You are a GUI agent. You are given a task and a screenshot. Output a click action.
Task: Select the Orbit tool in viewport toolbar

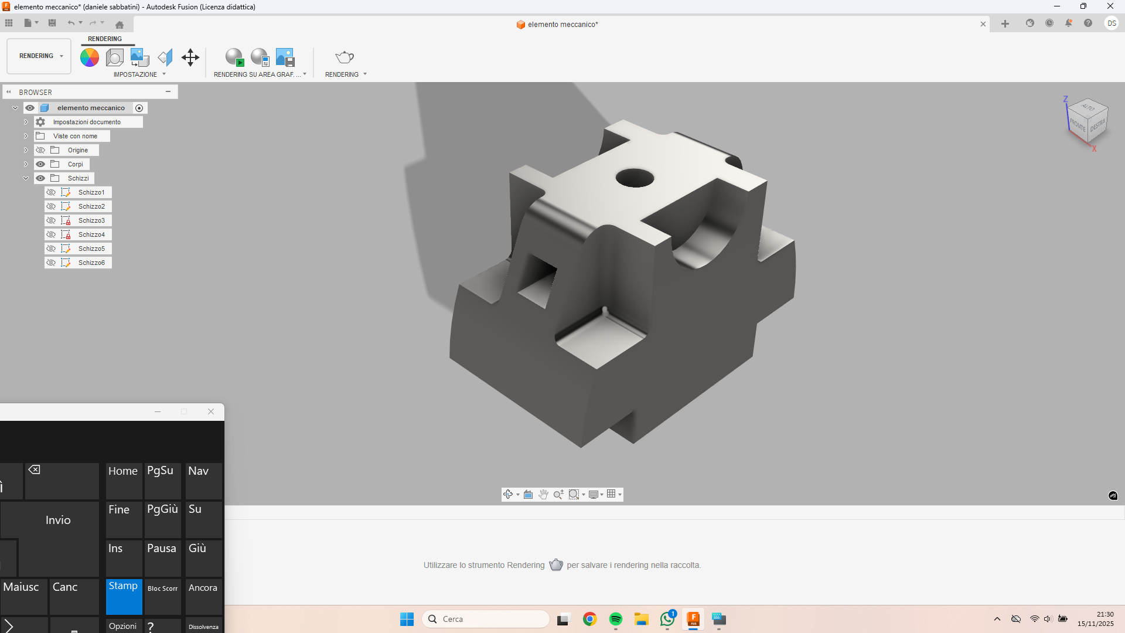click(x=508, y=494)
